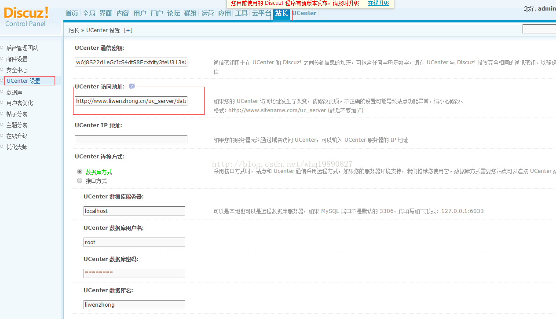
Task: Open the 门户 top menu
Action: point(157,13)
